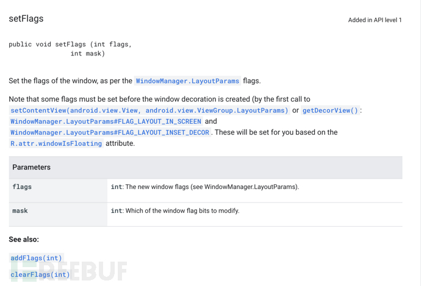
Task: Click the 'public void setFlags' signature line
Action: pos(70,45)
